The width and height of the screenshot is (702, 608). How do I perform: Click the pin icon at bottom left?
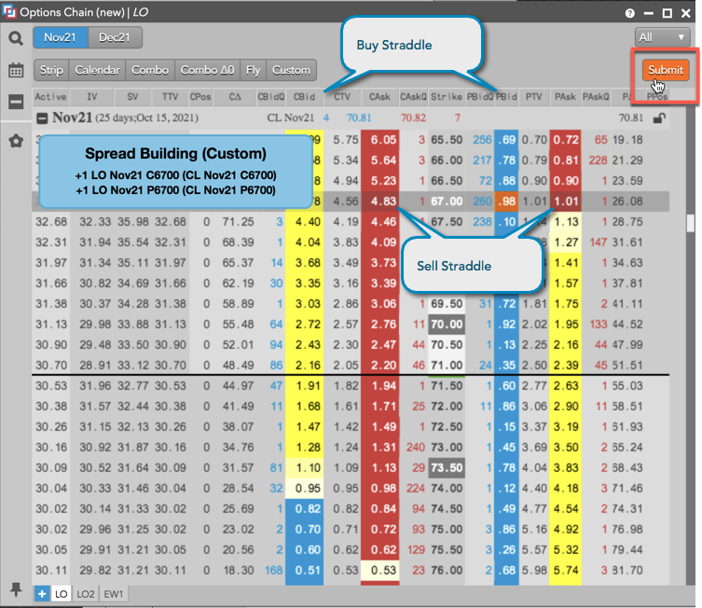point(16,589)
